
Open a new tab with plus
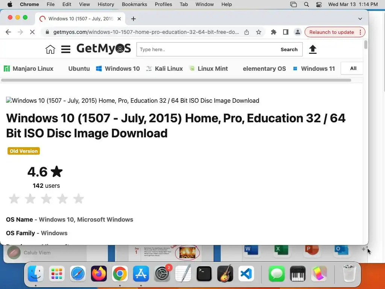[x=133, y=19]
